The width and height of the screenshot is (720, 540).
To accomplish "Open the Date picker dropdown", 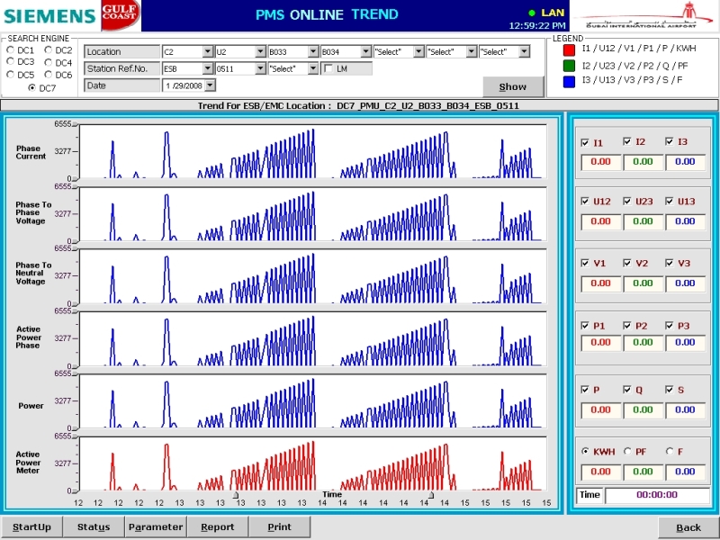I will click(211, 85).
